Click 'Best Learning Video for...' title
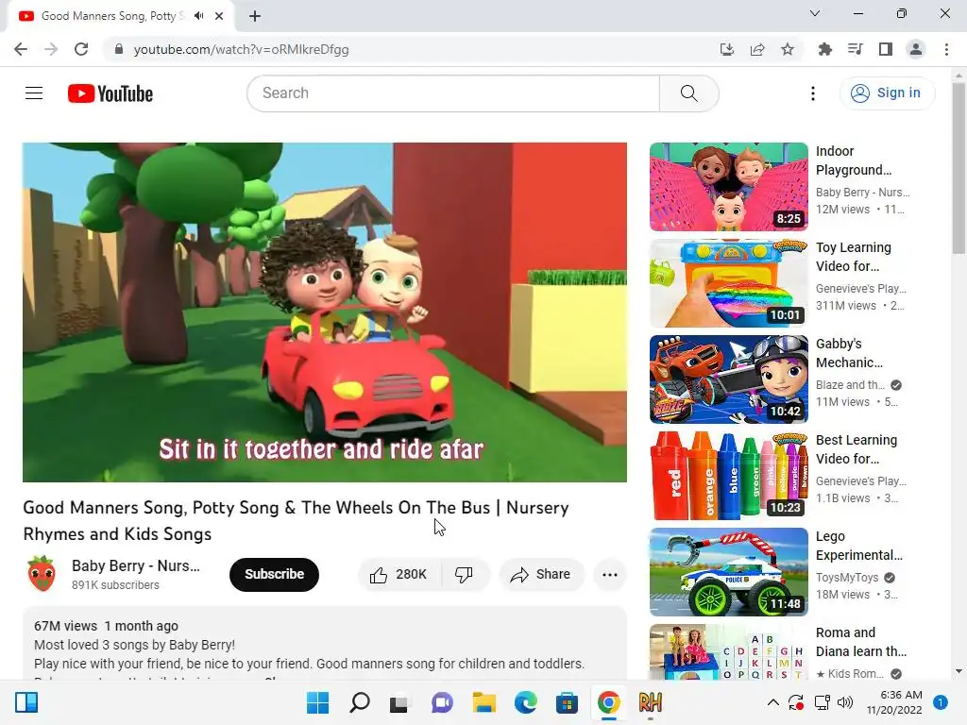The width and height of the screenshot is (967, 725). pyautogui.click(x=857, y=448)
